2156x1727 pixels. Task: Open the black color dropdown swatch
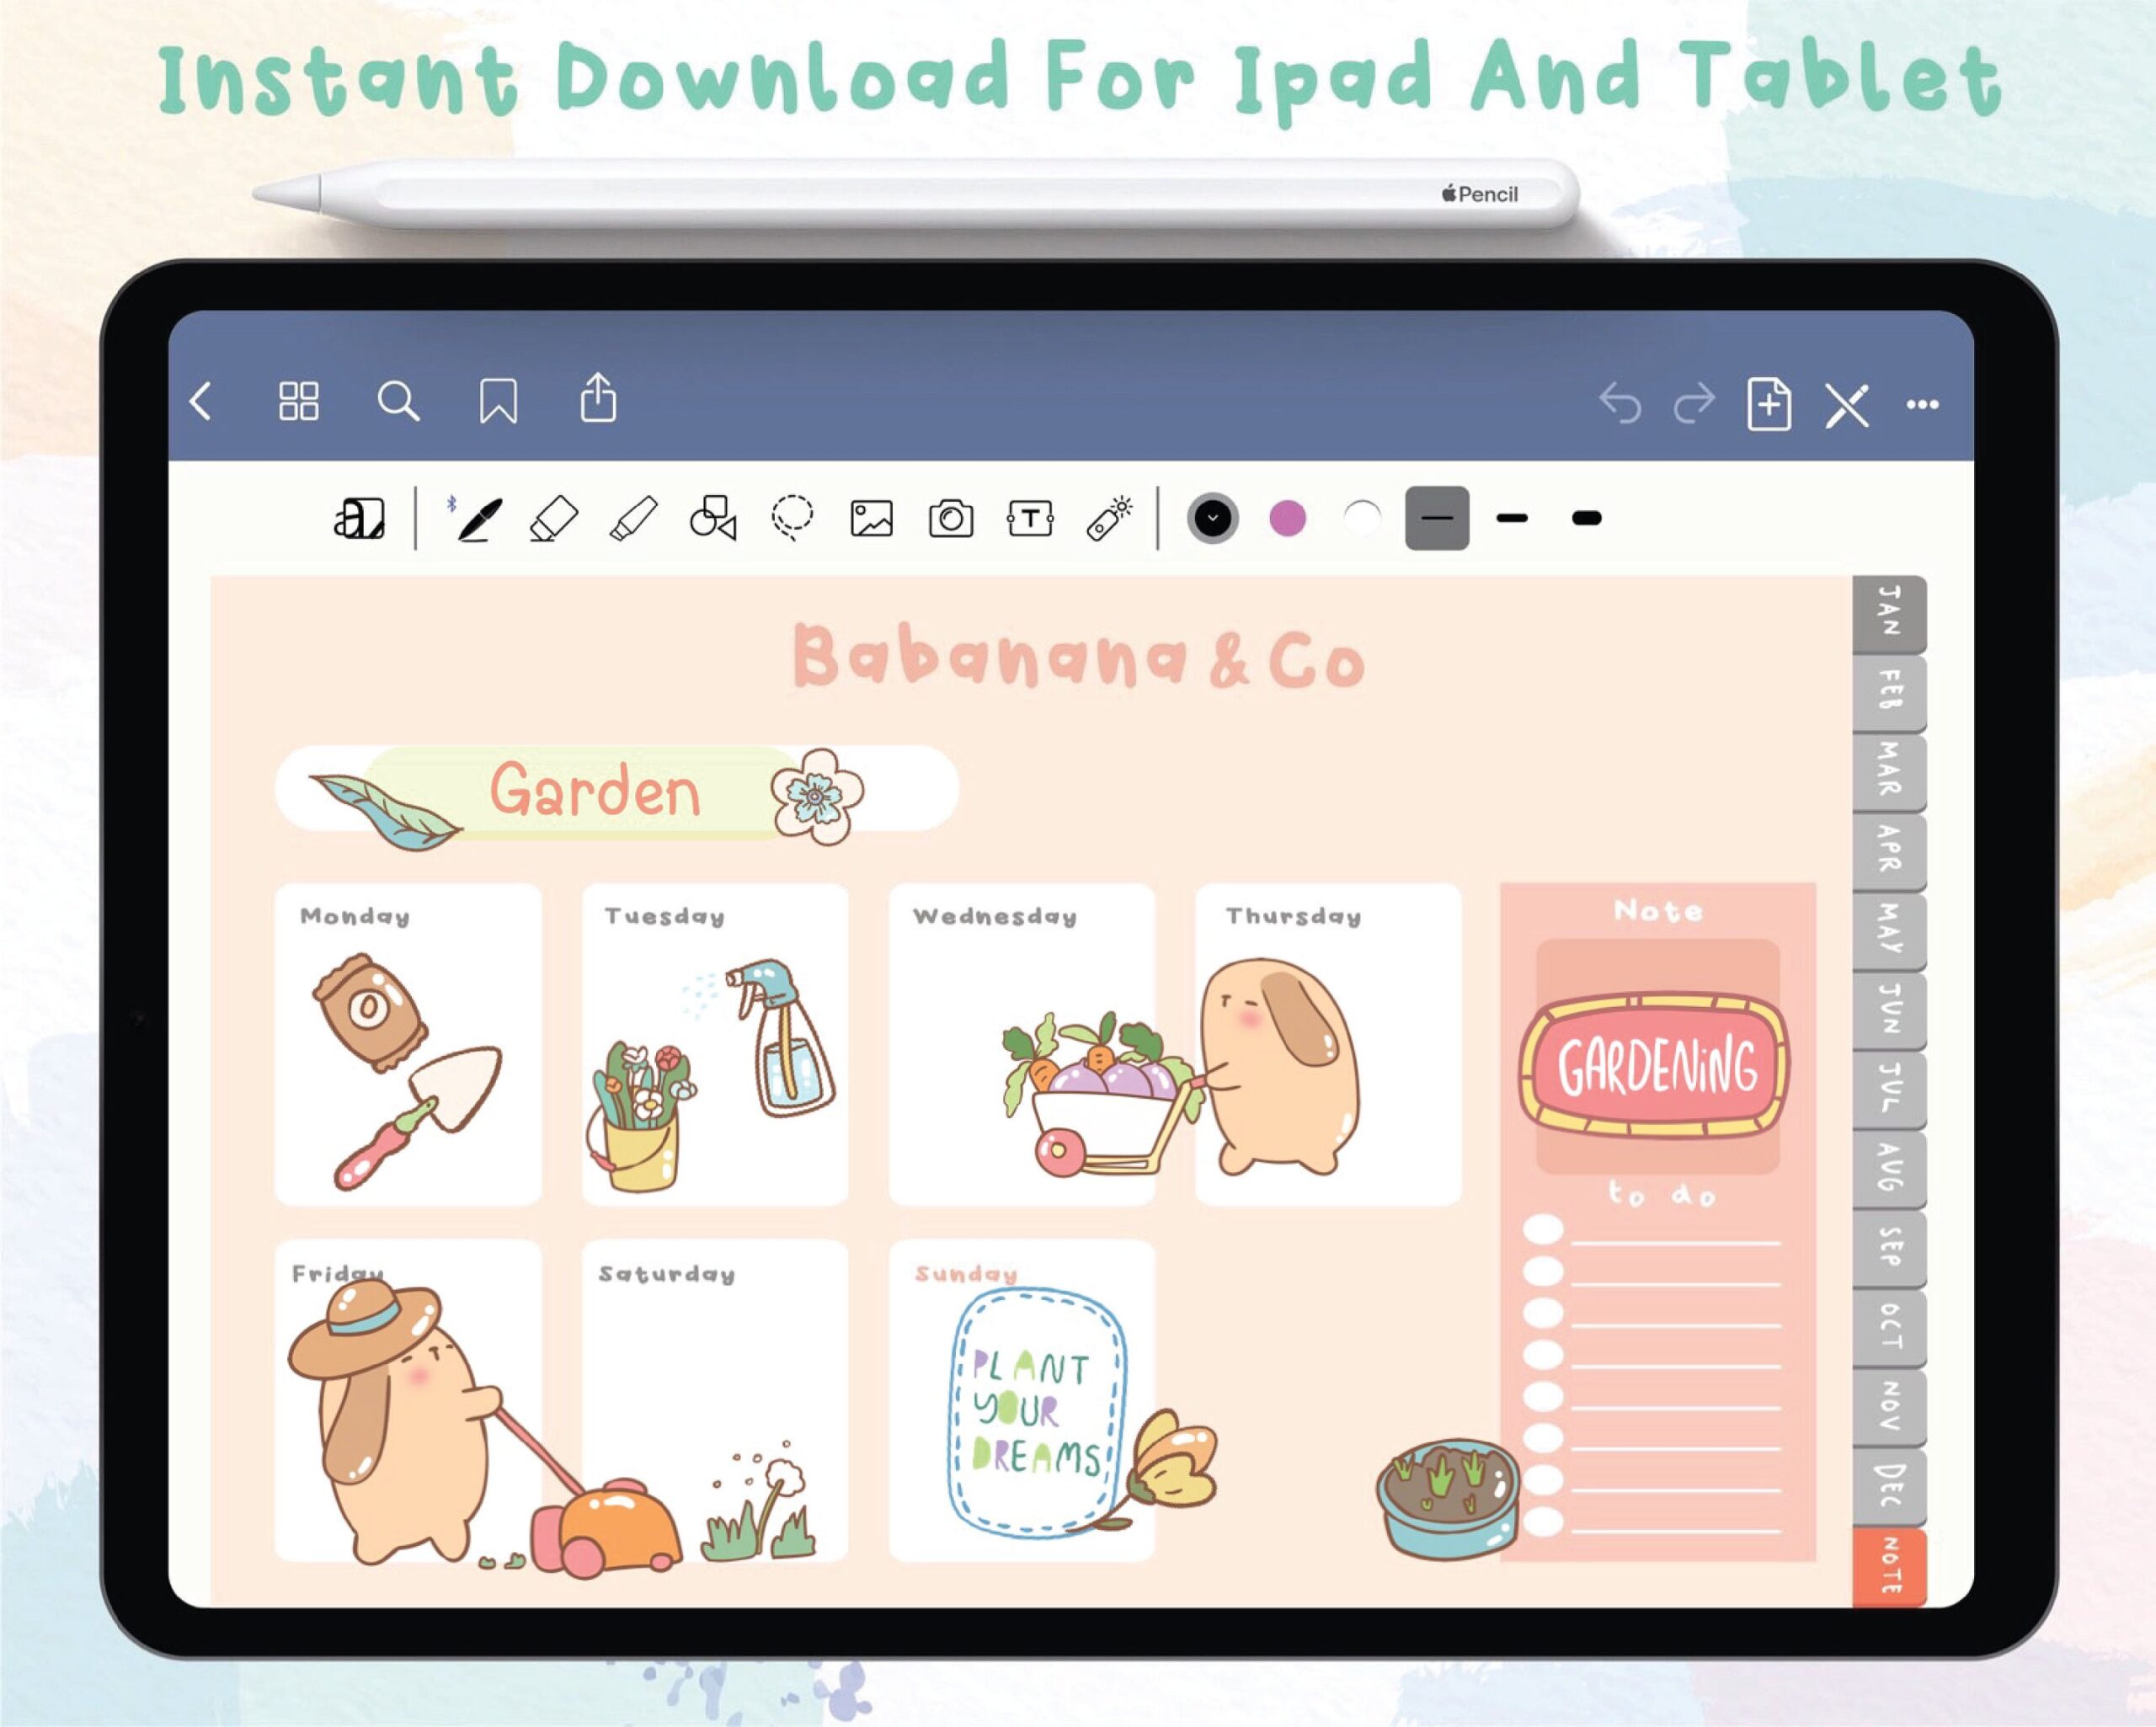[1213, 518]
